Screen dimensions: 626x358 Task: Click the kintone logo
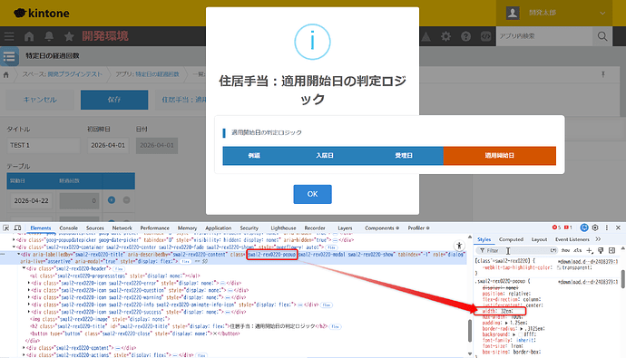pyautogui.click(x=42, y=14)
